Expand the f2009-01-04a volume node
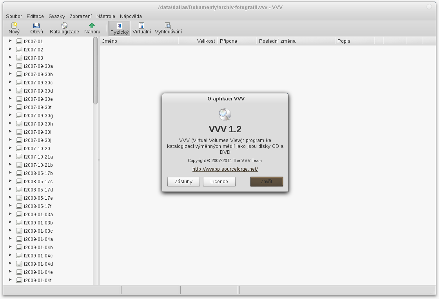This screenshot has width=439, height=299. pos(10,239)
